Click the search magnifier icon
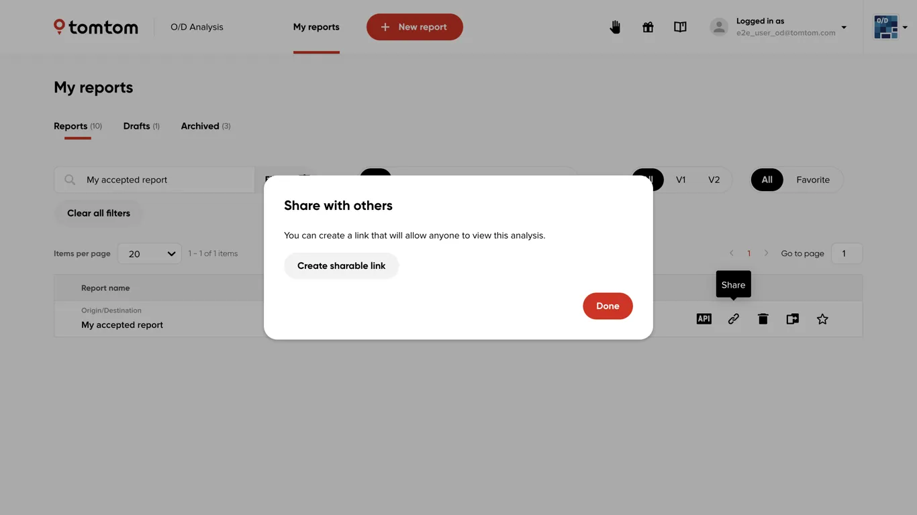917x515 pixels. coord(70,180)
